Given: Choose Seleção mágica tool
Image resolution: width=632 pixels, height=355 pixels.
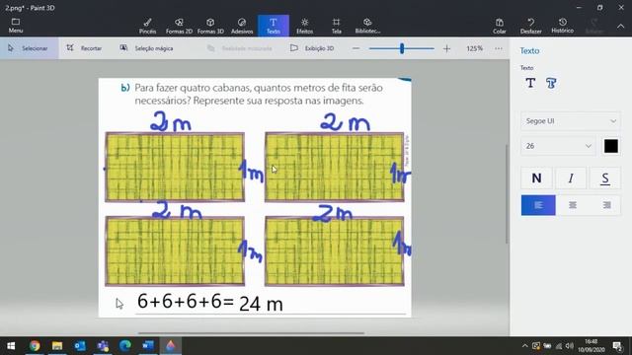Looking at the screenshot, I should [147, 48].
